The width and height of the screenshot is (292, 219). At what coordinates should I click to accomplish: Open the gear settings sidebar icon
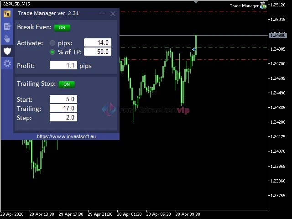[7, 63]
